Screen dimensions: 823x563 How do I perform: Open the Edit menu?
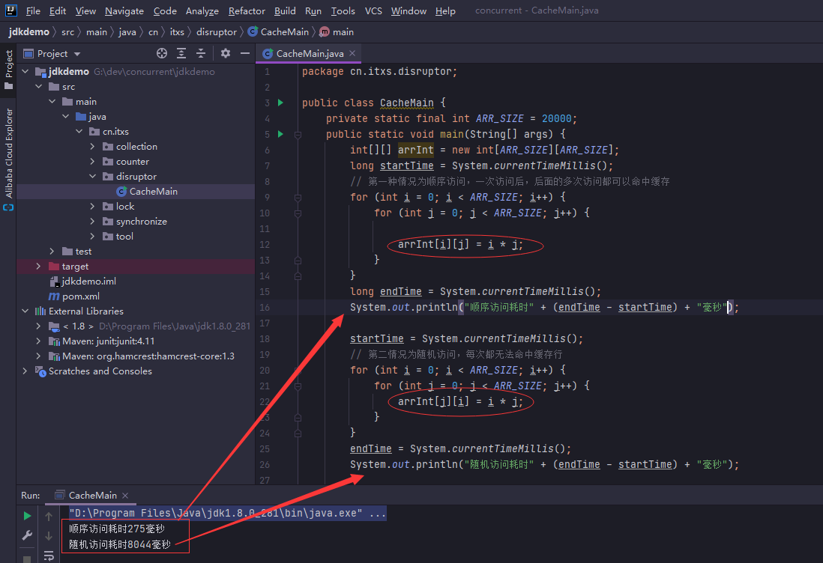(58, 10)
